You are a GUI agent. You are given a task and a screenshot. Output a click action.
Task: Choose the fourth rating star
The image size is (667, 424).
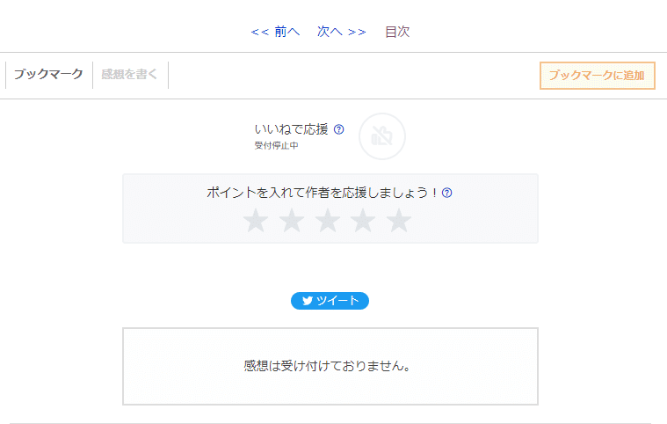[363, 221]
